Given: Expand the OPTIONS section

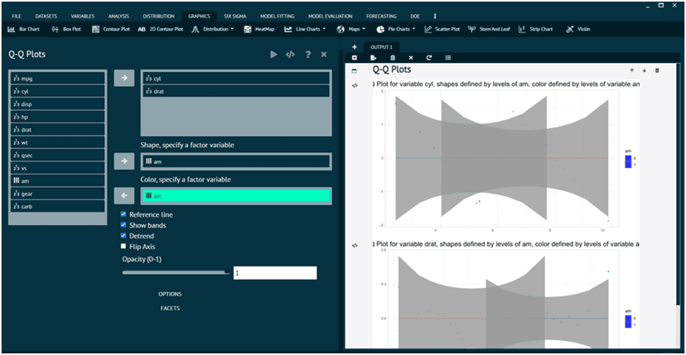Looking at the screenshot, I should pyautogui.click(x=170, y=294).
